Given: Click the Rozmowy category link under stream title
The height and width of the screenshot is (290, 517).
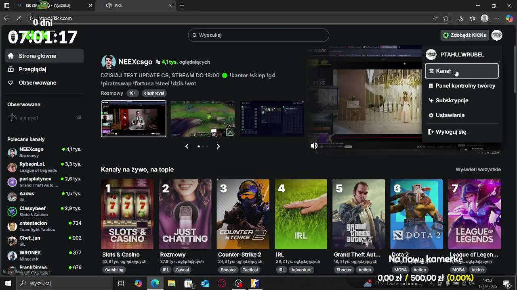Looking at the screenshot, I should point(112,93).
